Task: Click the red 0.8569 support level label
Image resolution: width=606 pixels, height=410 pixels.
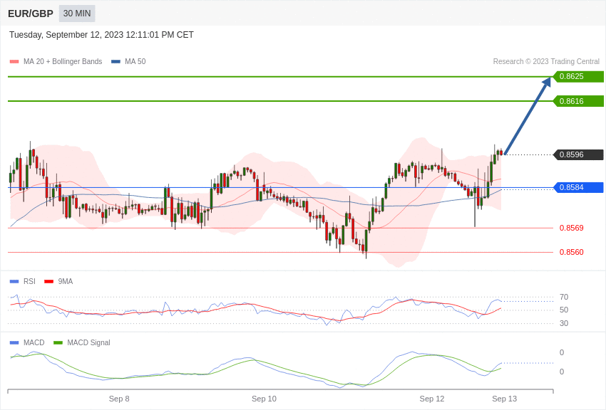Action: [x=572, y=228]
